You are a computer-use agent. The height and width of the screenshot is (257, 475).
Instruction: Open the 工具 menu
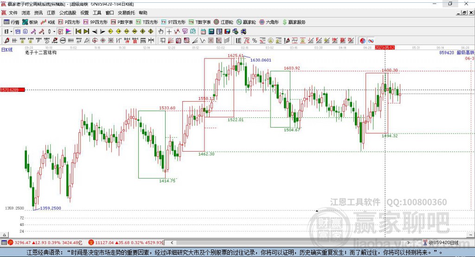97,13
